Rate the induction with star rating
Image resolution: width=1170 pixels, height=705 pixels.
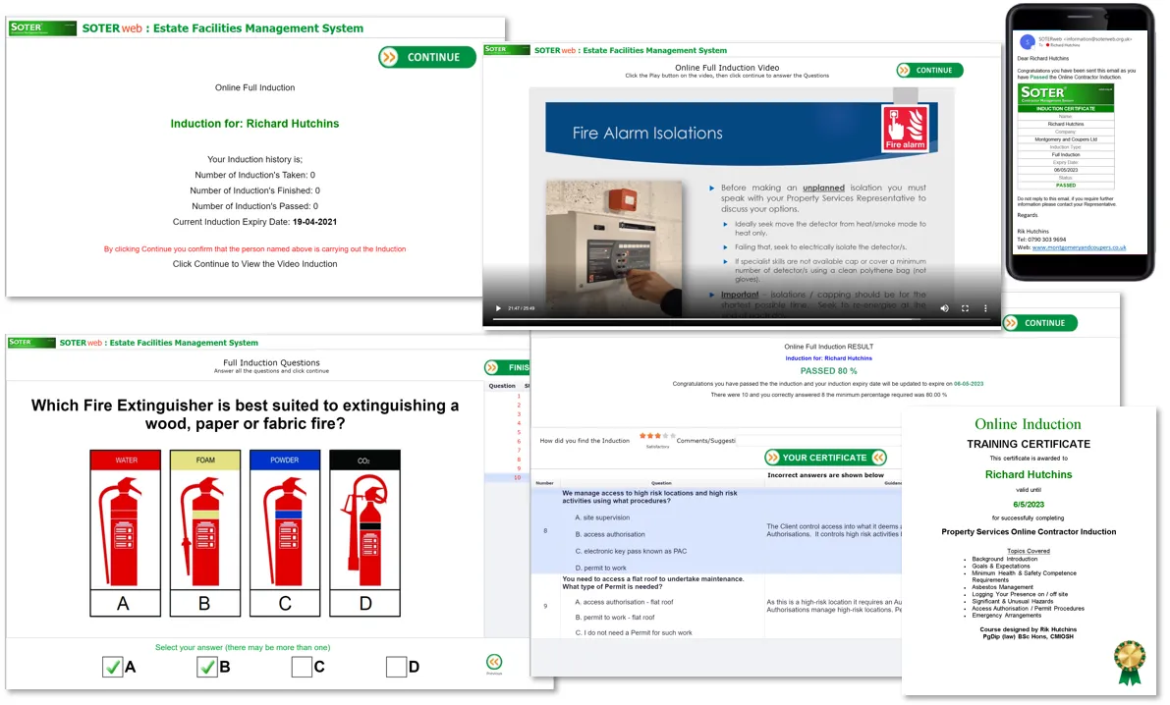pos(657,436)
